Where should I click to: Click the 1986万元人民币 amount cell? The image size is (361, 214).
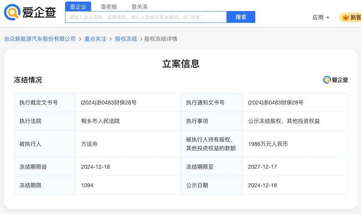268,144
